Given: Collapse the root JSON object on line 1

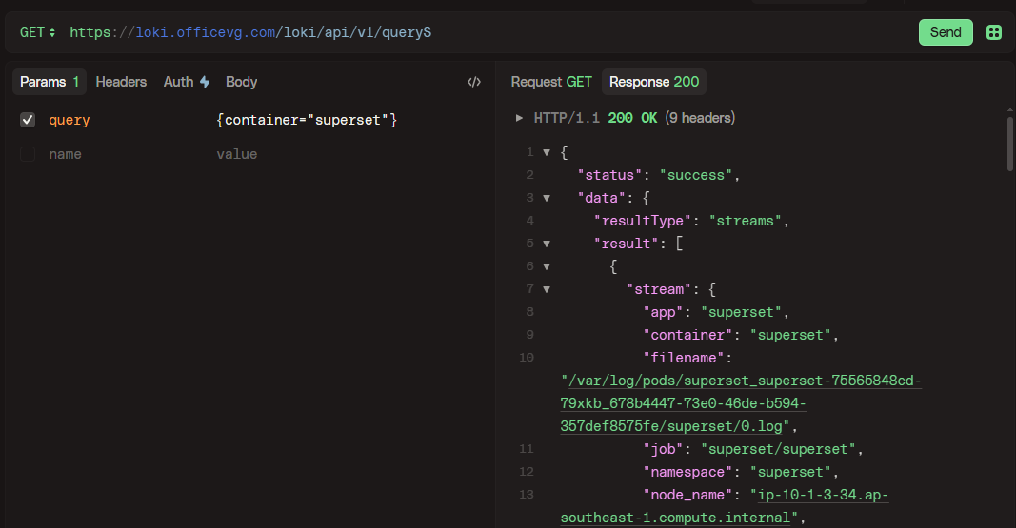Looking at the screenshot, I should [547, 152].
